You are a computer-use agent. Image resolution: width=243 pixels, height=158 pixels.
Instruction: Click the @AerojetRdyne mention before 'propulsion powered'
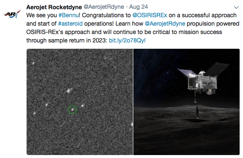165,24
